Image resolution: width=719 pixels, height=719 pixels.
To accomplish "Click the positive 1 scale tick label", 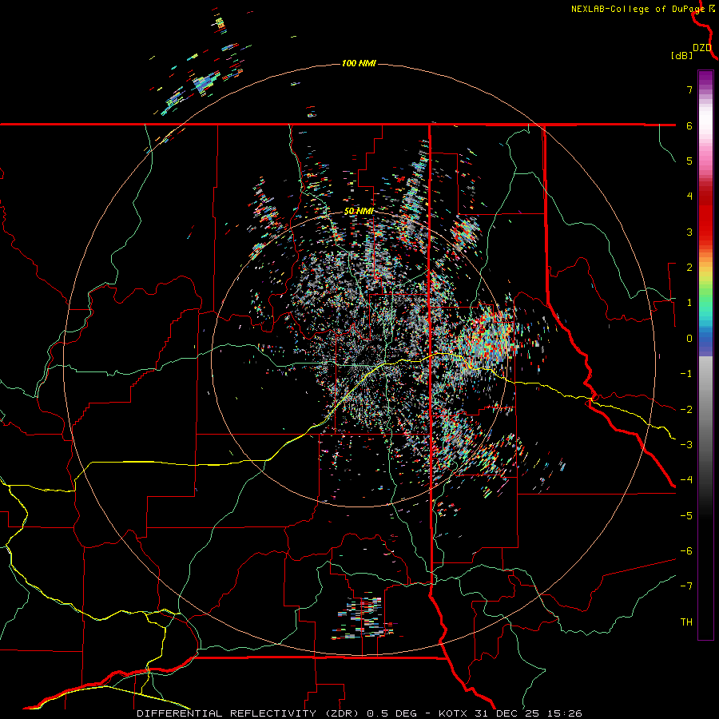I will tap(689, 303).
